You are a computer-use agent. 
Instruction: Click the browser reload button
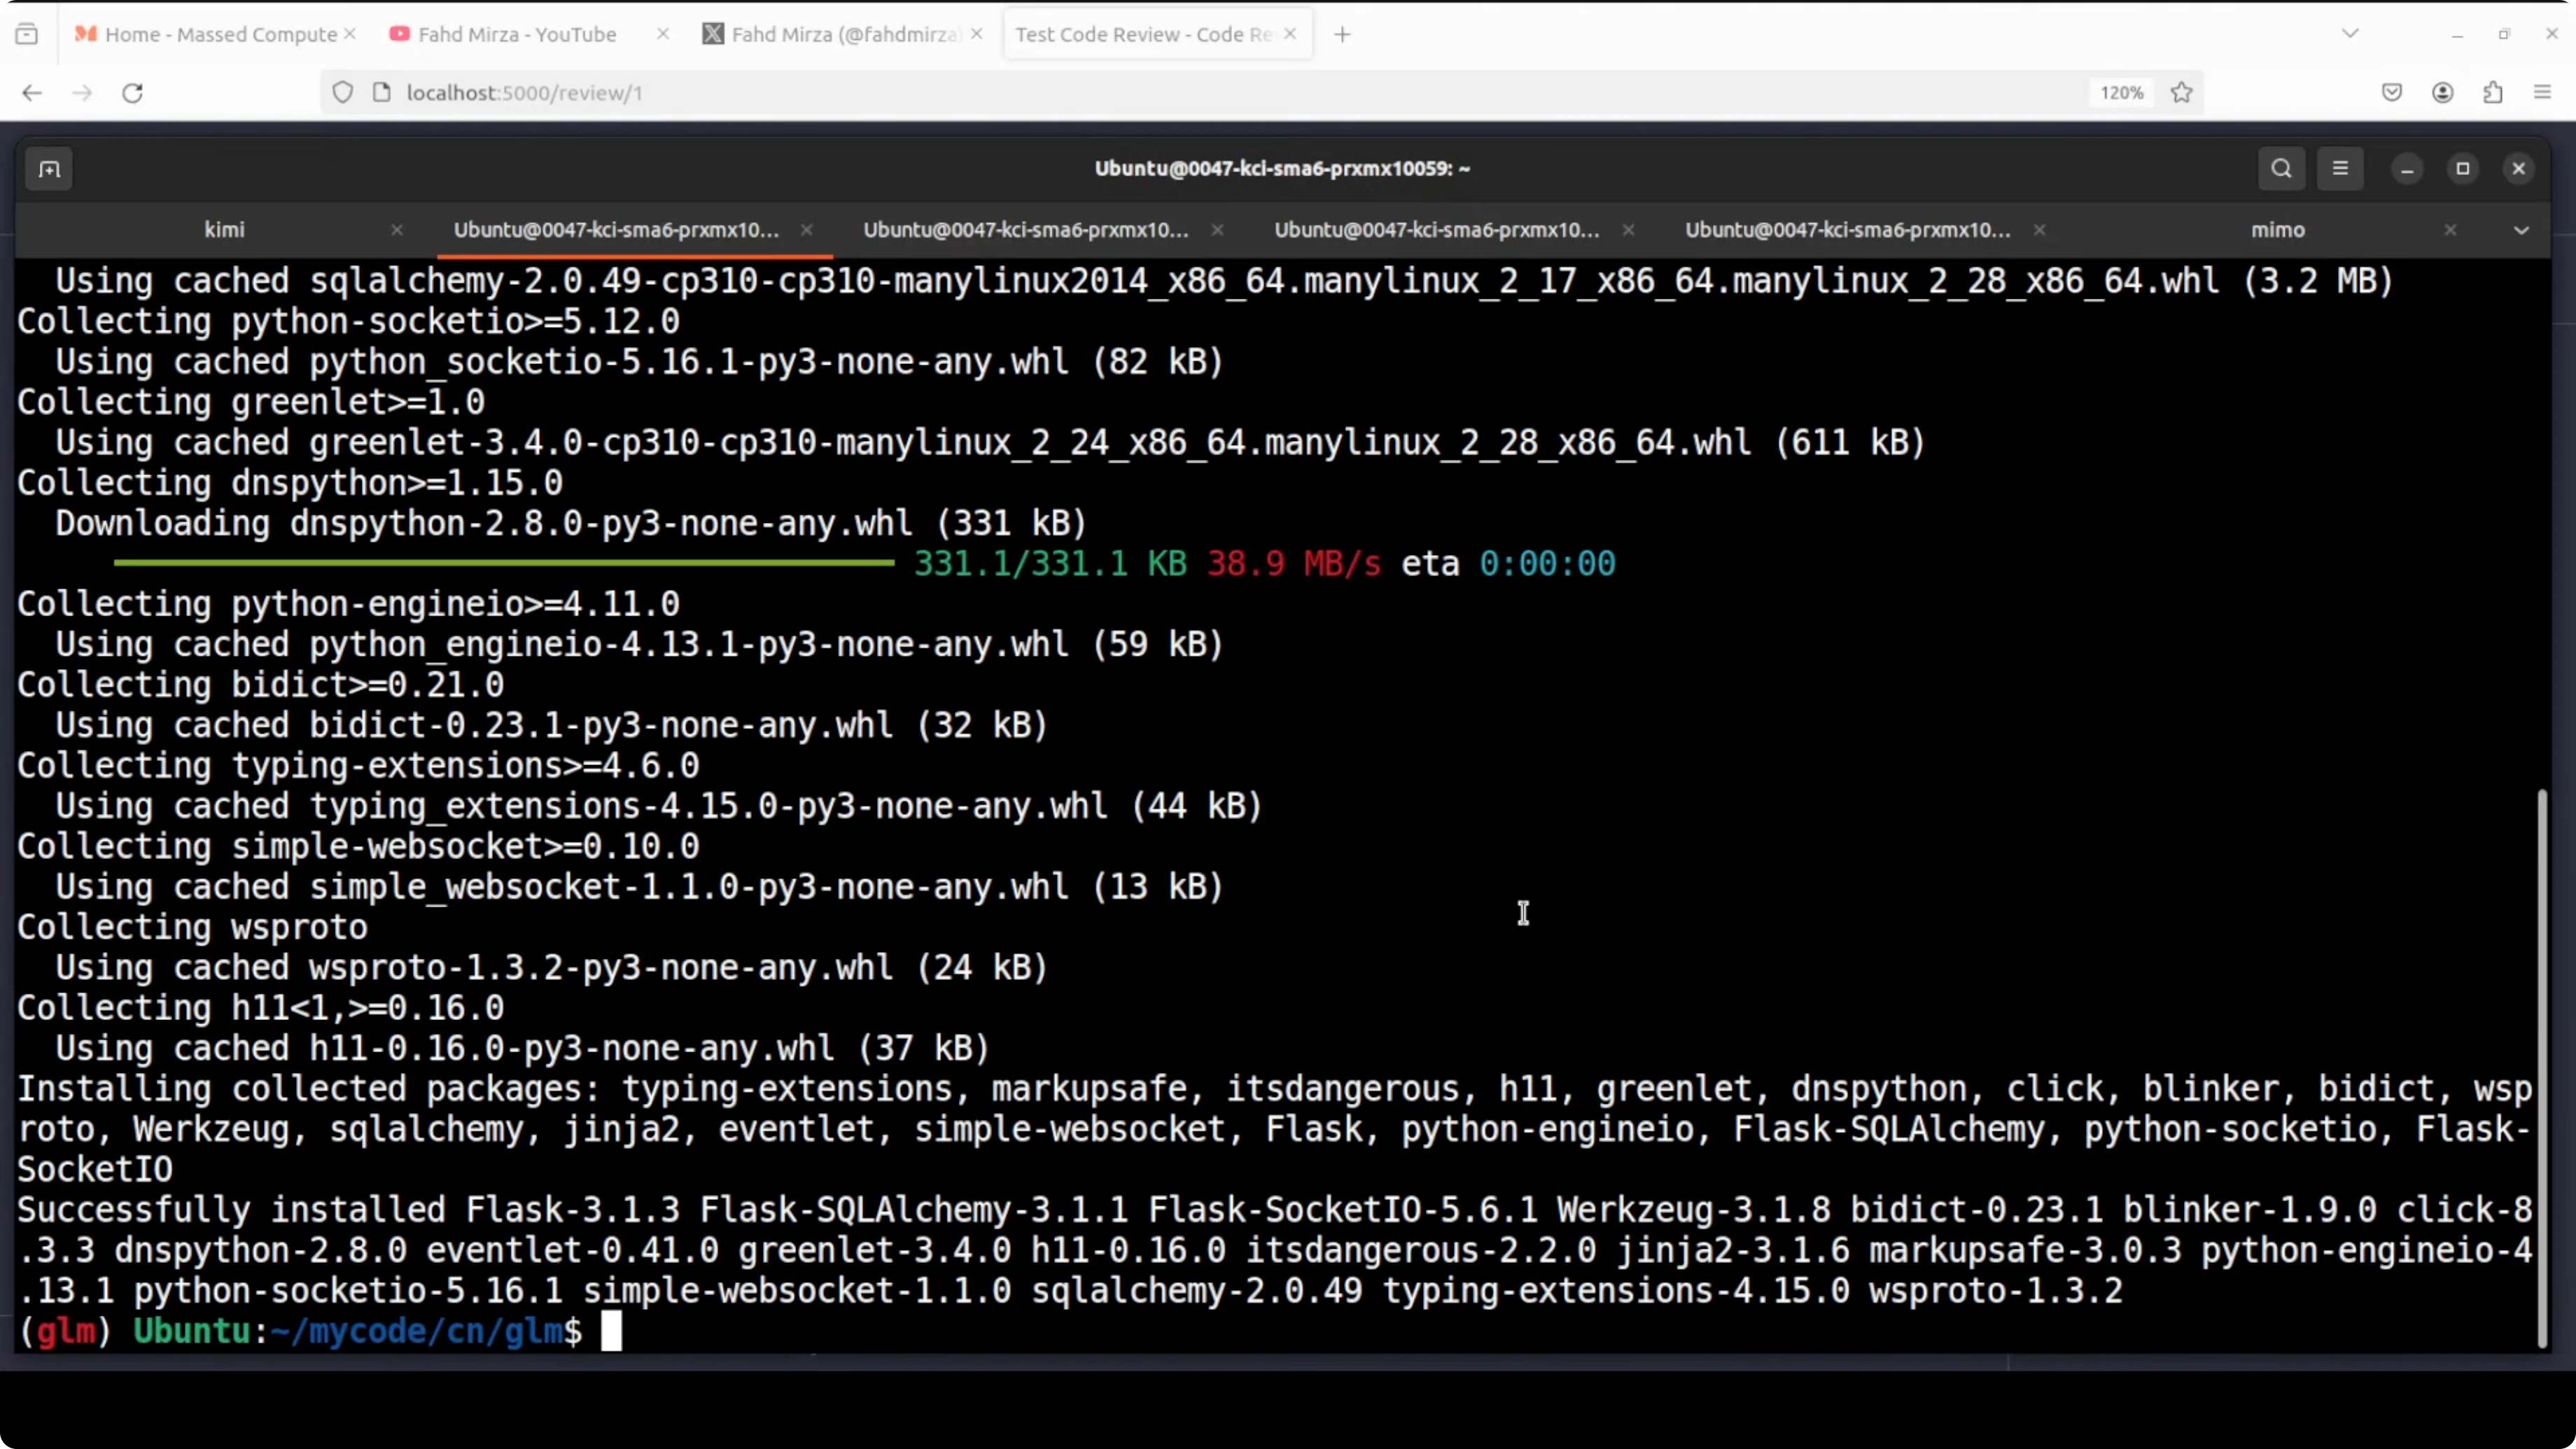[x=132, y=93]
